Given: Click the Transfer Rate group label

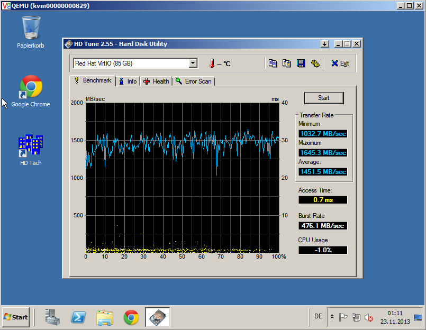Looking at the screenshot, I should tap(316, 115).
